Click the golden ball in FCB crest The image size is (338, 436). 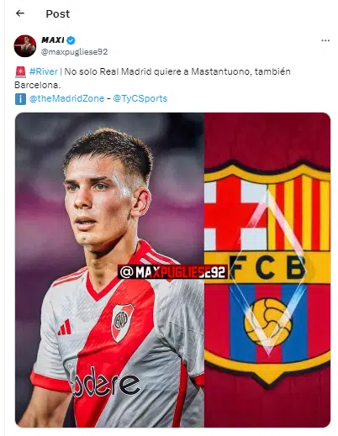tap(267, 321)
